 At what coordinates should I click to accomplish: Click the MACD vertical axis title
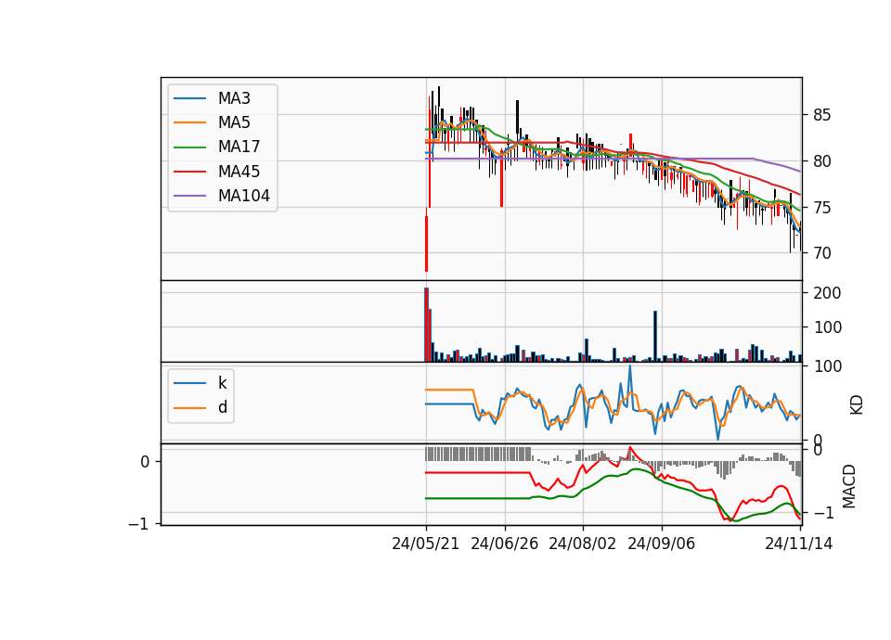tap(848, 486)
